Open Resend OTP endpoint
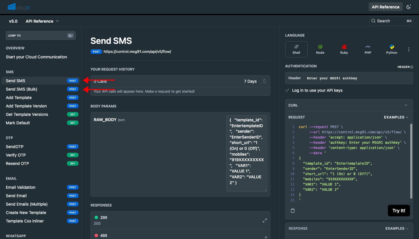The image size is (419, 239). (x=41, y=163)
